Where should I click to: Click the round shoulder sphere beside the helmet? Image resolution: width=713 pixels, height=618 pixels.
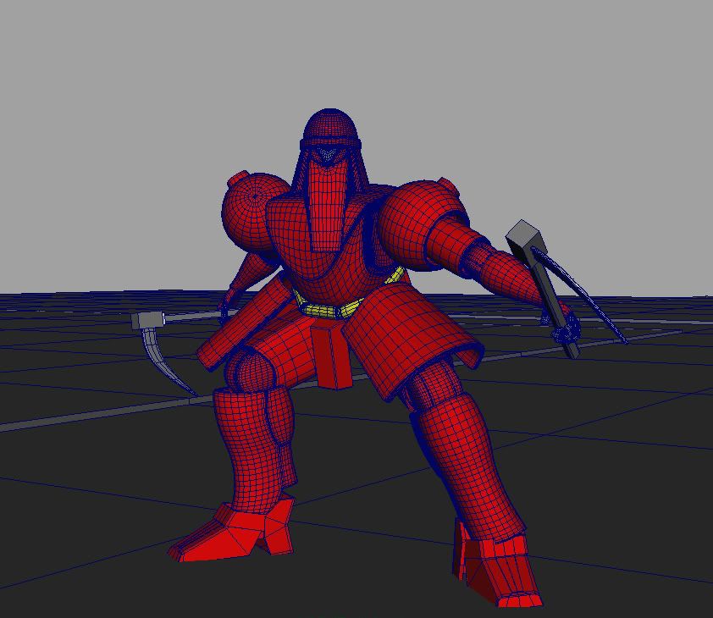point(251,203)
